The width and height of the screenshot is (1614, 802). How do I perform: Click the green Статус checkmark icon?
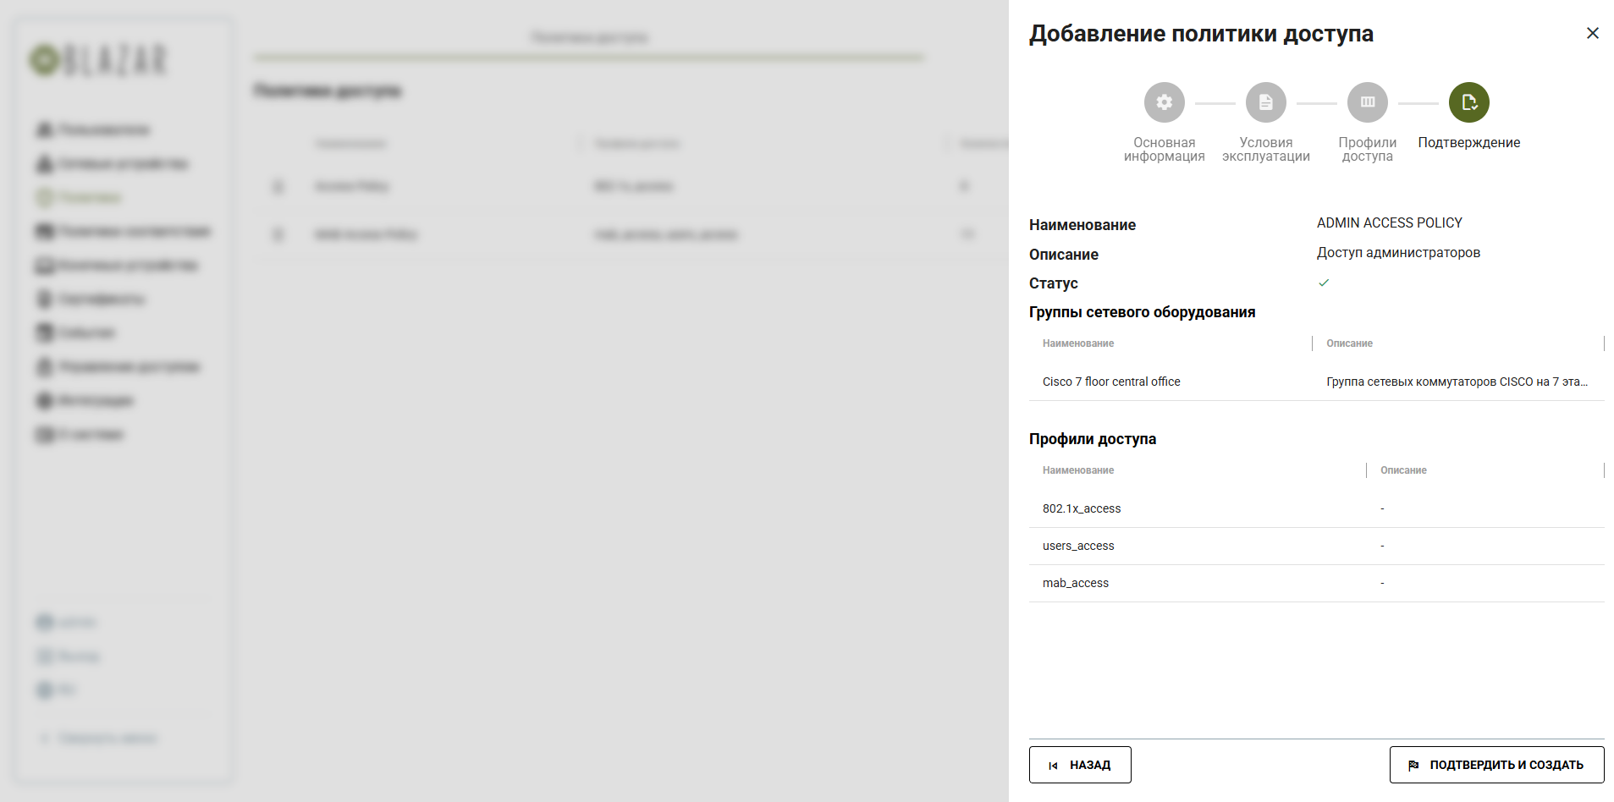click(x=1324, y=283)
